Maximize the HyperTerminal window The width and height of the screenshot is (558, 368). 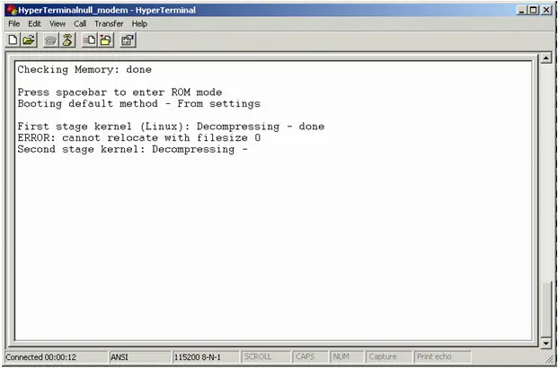[x=533, y=10]
